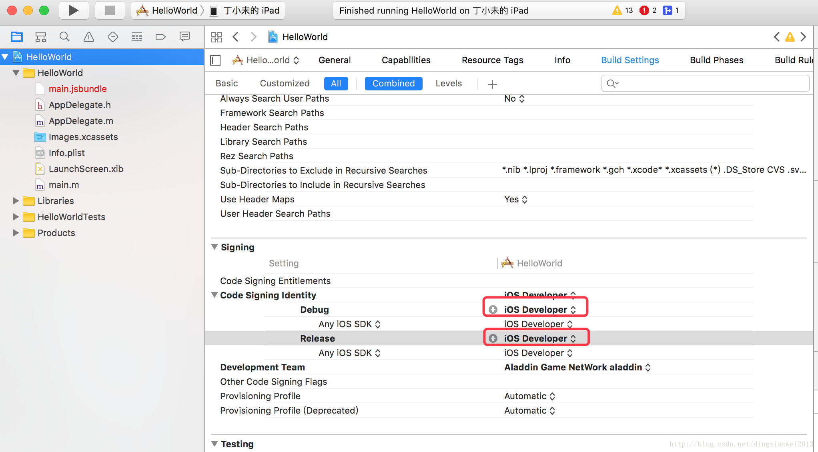Select AppDelegate.h file
Viewport: 818px width, 452px height.
pyautogui.click(x=80, y=105)
